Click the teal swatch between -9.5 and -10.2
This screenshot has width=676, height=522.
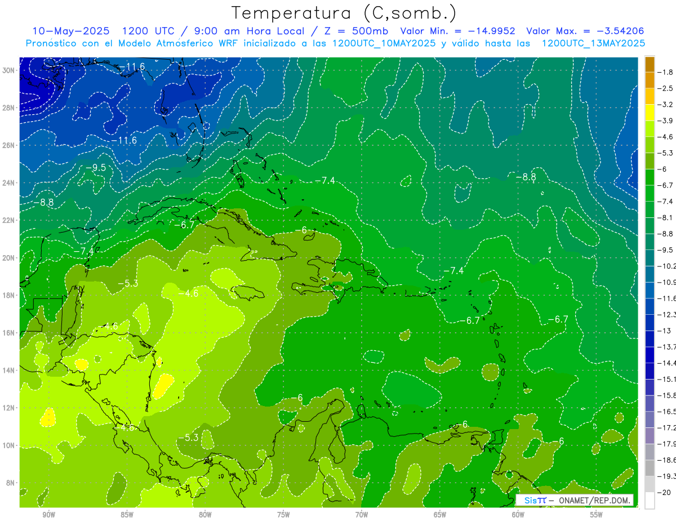click(650, 258)
